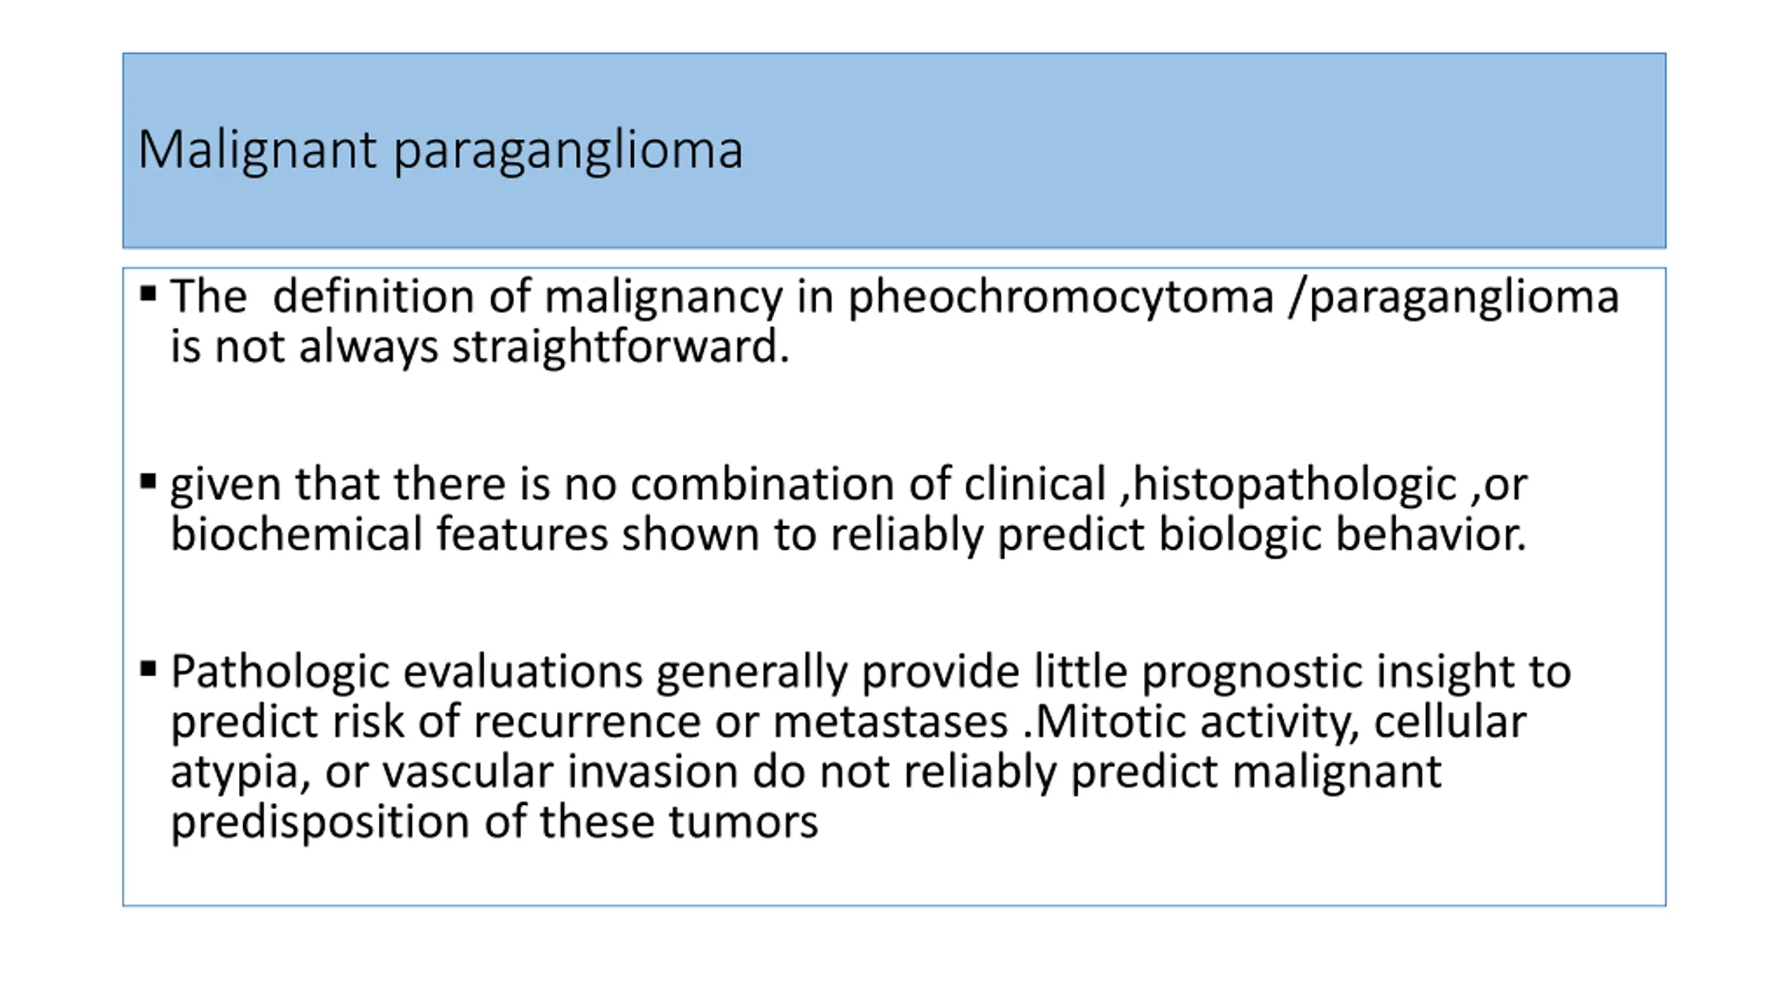Click the word 'predisposition' in the last line

[320, 823]
